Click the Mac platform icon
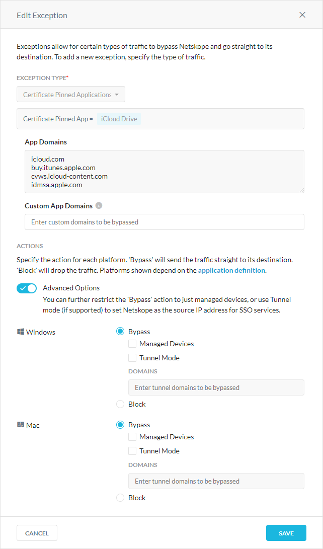This screenshot has width=323, height=549. point(22,425)
